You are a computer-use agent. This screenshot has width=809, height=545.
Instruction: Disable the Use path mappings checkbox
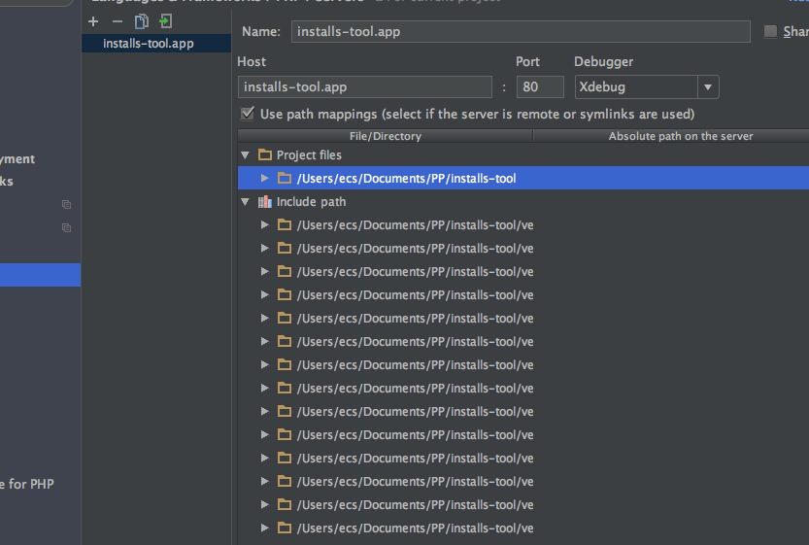click(x=247, y=114)
